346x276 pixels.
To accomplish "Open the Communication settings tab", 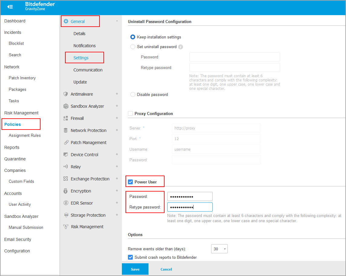I will coord(88,70).
